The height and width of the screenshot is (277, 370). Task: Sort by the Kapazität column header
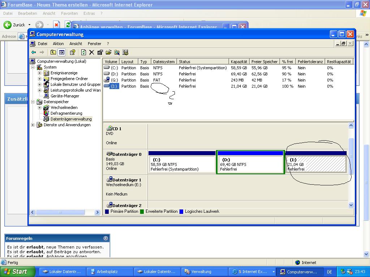pyautogui.click(x=239, y=62)
